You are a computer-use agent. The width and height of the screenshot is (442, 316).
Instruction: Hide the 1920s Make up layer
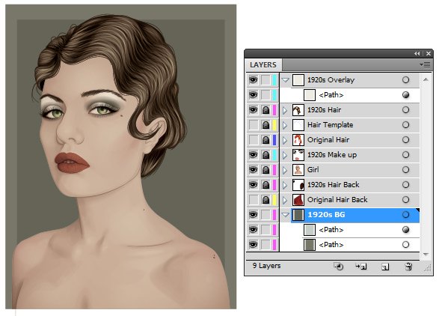pos(253,154)
